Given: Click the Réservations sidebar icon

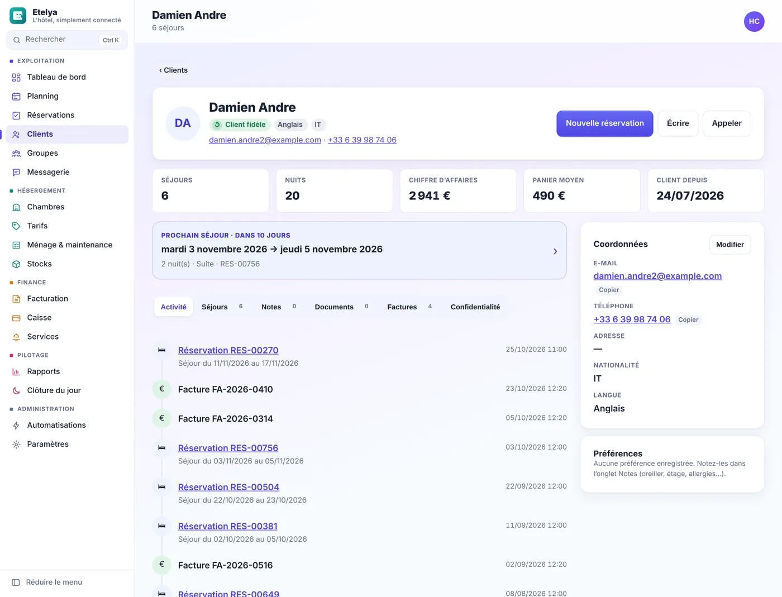Looking at the screenshot, I should [x=16, y=116].
